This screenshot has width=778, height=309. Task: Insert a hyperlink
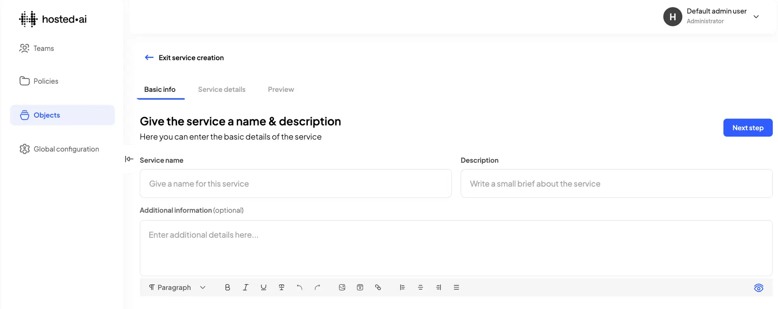378,288
